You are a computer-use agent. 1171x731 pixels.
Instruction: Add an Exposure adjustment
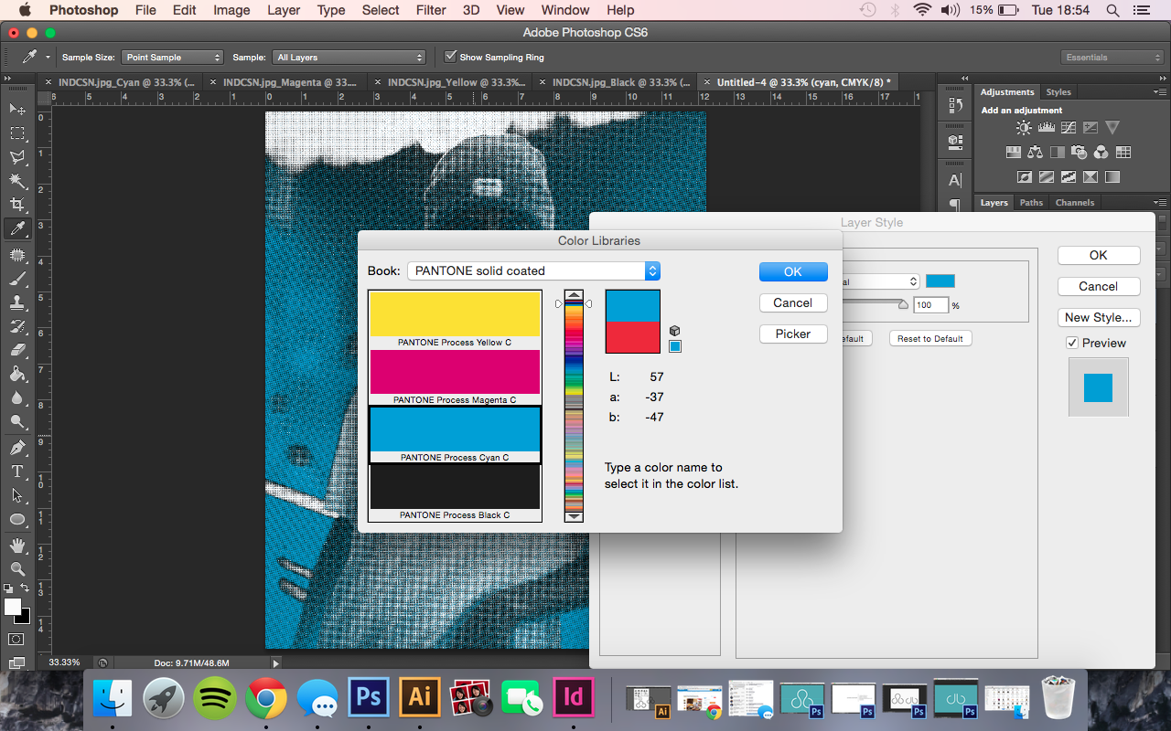pyautogui.click(x=1090, y=128)
